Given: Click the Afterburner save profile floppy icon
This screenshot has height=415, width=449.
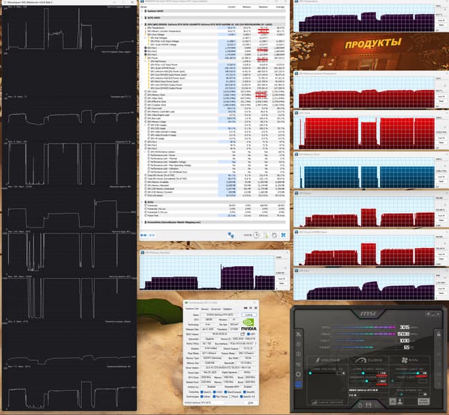Looking at the screenshot, I should [369, 405].
